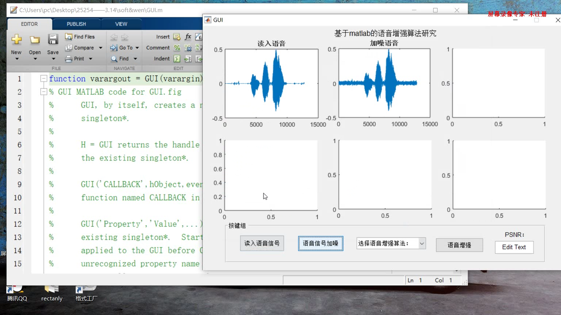Click the navigate Back arrow icon
The height and width of the screenshot is (315, 561).
pyautogui.click(x=114, y=37)
